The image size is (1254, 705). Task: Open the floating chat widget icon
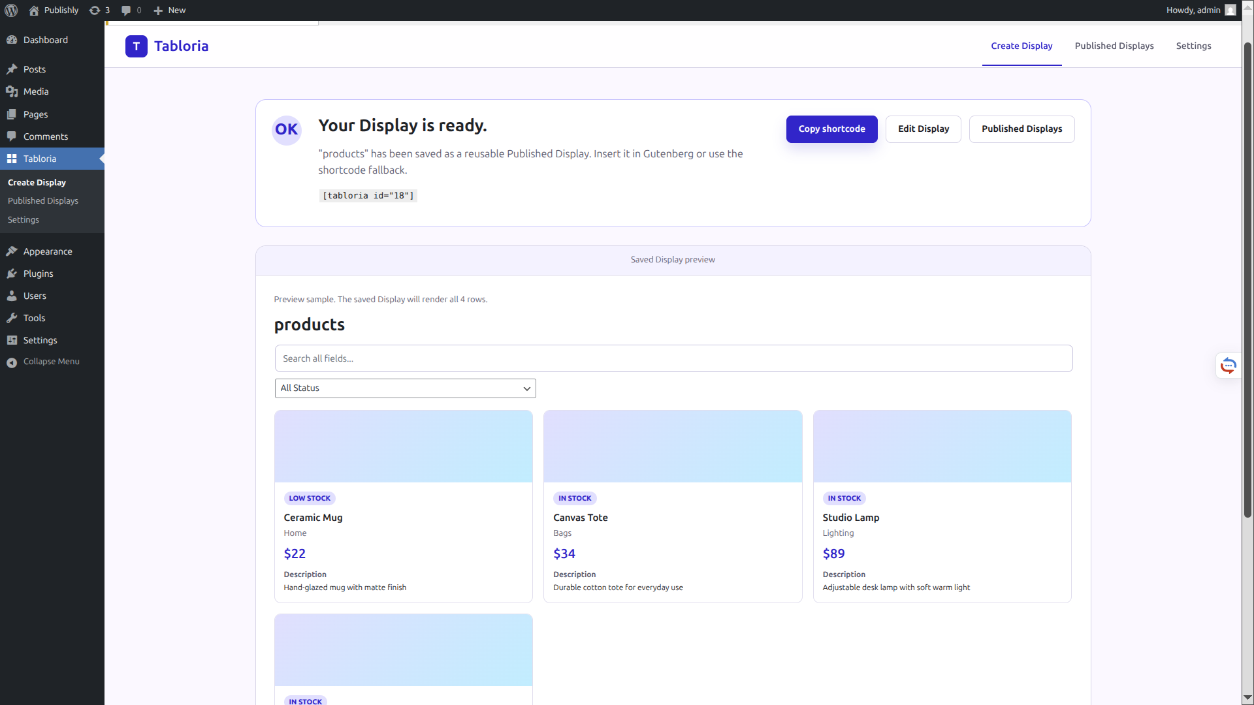pyautogui.click(x=1229, y=366)
